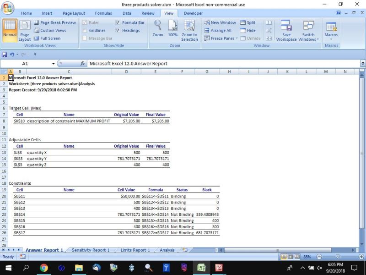Toggle the Formula Bar checkbox
The image size is (366, 275).
coord(118,22)
